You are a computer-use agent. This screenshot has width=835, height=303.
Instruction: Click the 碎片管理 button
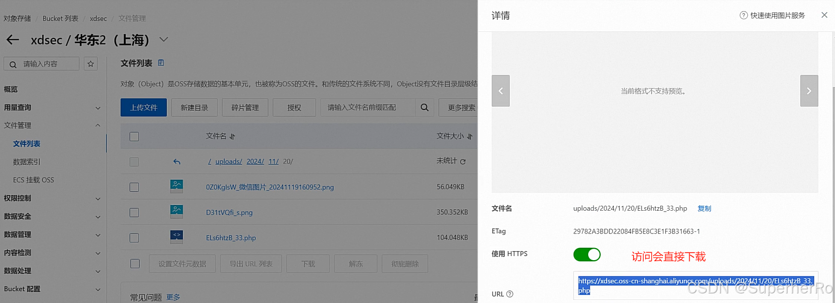245,107
